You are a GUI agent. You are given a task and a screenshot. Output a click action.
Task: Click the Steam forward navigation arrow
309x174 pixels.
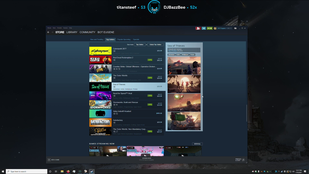[x=52, y=32]
